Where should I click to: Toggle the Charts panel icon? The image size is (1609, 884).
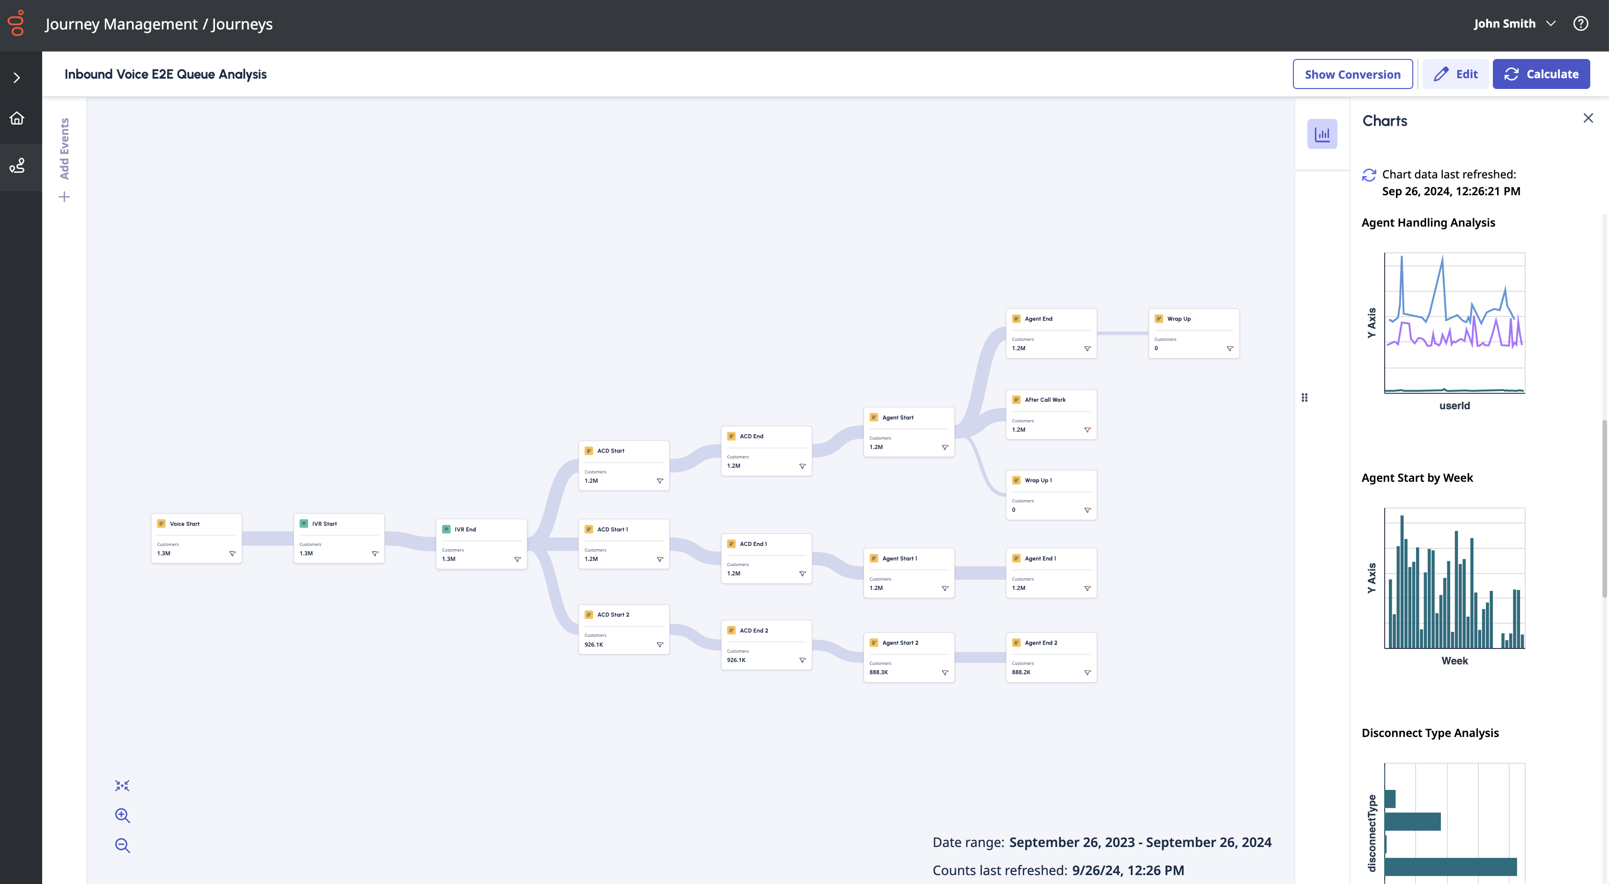click(1321, 134)
